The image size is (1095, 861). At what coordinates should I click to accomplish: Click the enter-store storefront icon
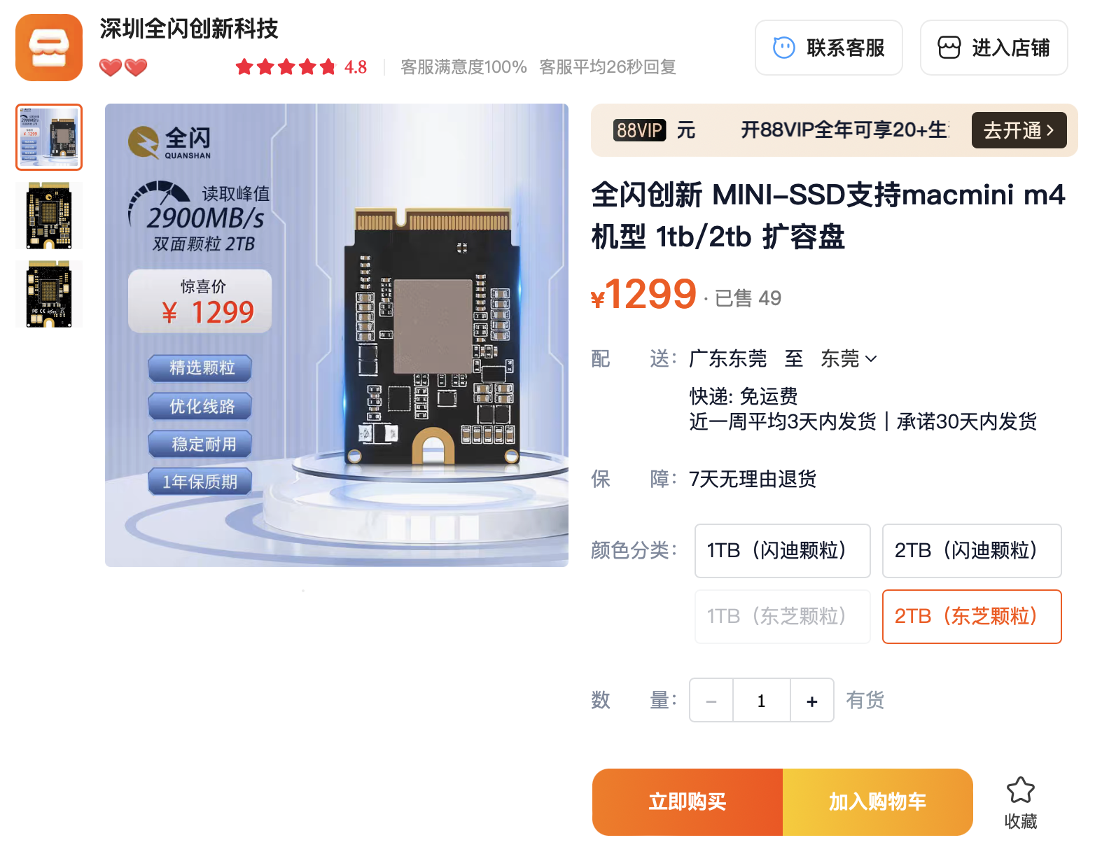[x=949, y=48]
